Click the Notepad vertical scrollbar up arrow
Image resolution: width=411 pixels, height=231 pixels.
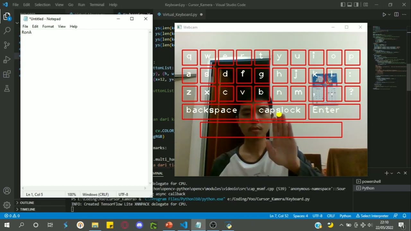click(150, 32)
